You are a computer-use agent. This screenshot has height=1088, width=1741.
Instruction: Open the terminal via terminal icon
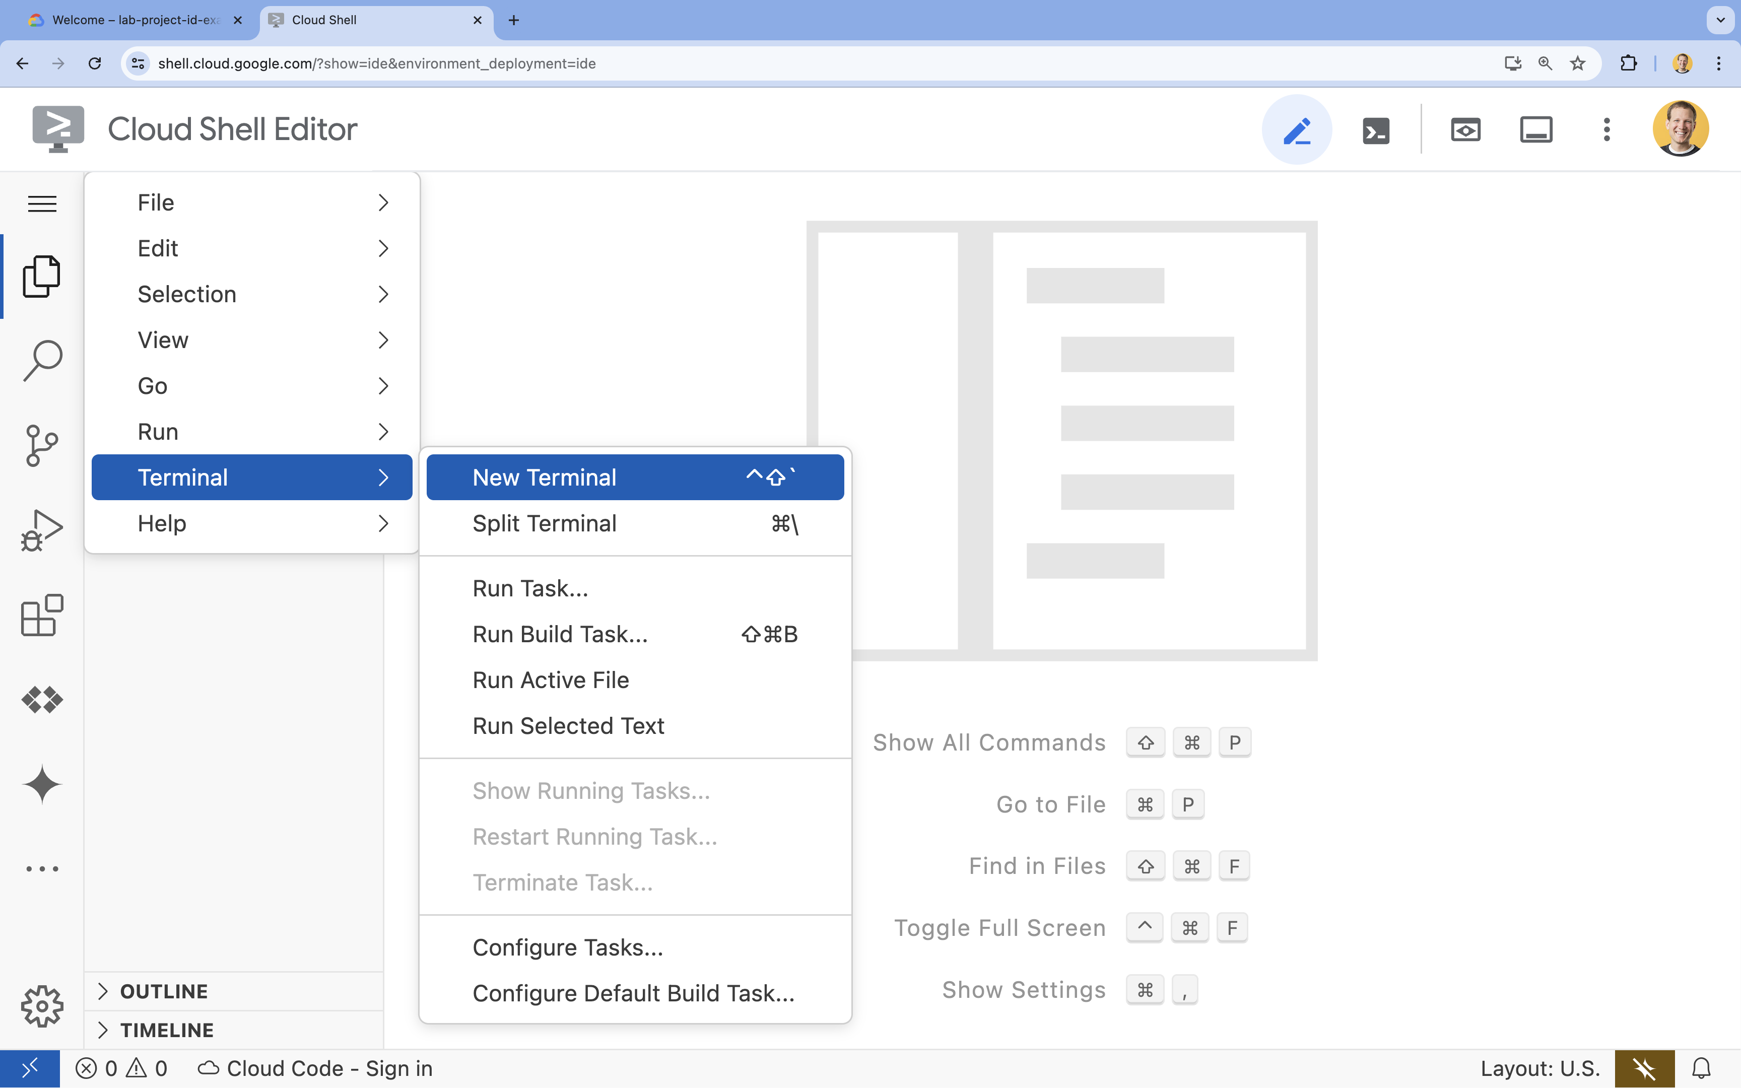(1375, 129)
